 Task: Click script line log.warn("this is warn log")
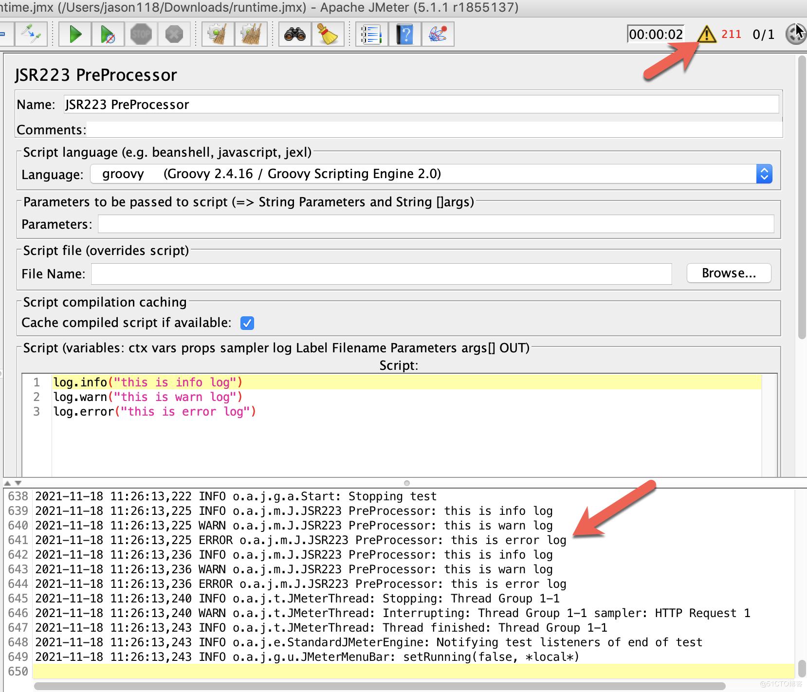pyautogui.click(x=148, y=397)
